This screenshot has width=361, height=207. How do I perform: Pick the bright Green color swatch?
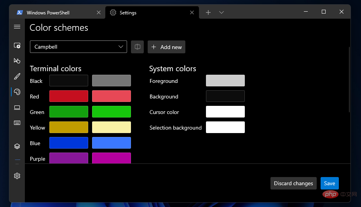112,112
